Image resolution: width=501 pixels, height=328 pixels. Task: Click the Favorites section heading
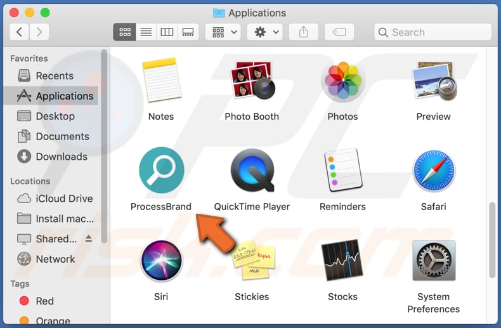[29, 58]
